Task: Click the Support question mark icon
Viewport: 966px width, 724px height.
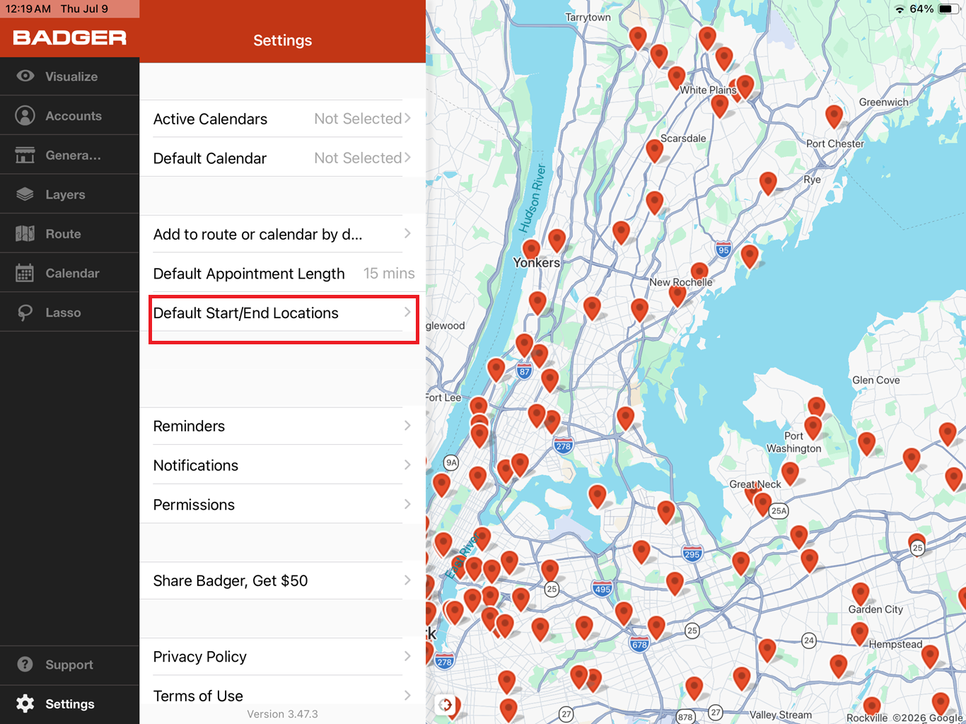Action: tap(25, 665)
